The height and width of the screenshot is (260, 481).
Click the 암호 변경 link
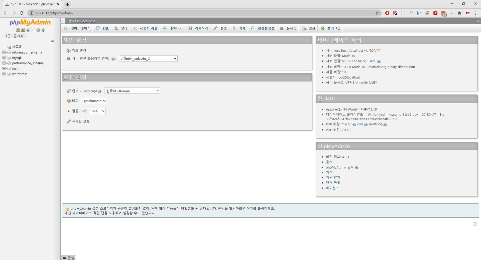79,50
